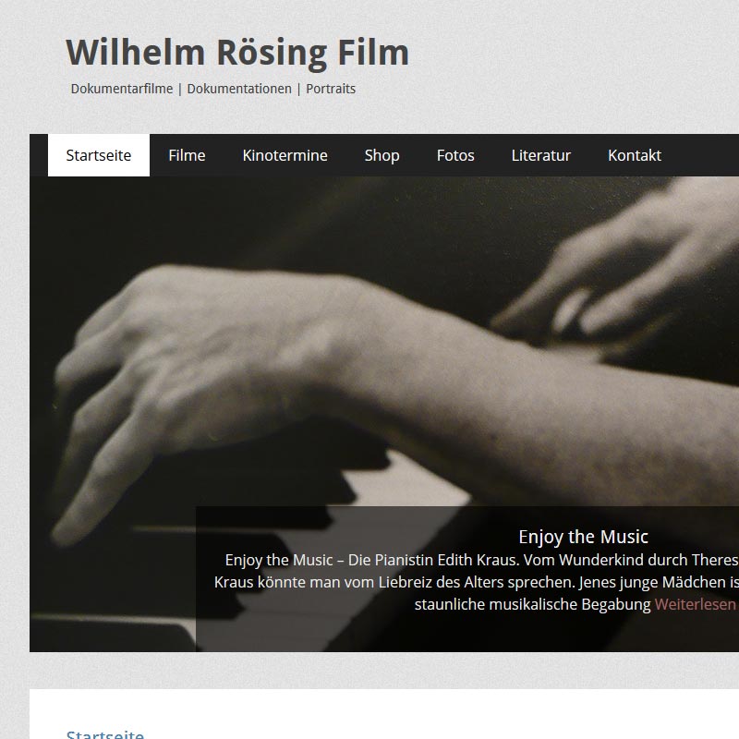Click the Edith Kraus description text in caption

tap(476, 582)
